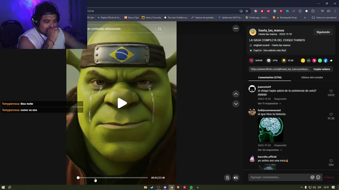Go to next video with down arrow
The image size is (339, 190).
tap(236, 104)
